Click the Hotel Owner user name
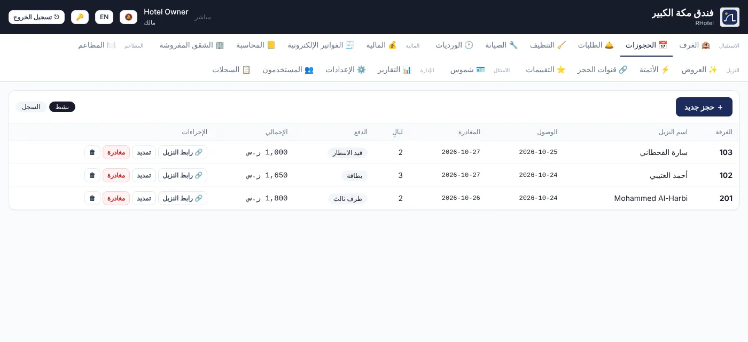 click(x=166, y=12)
